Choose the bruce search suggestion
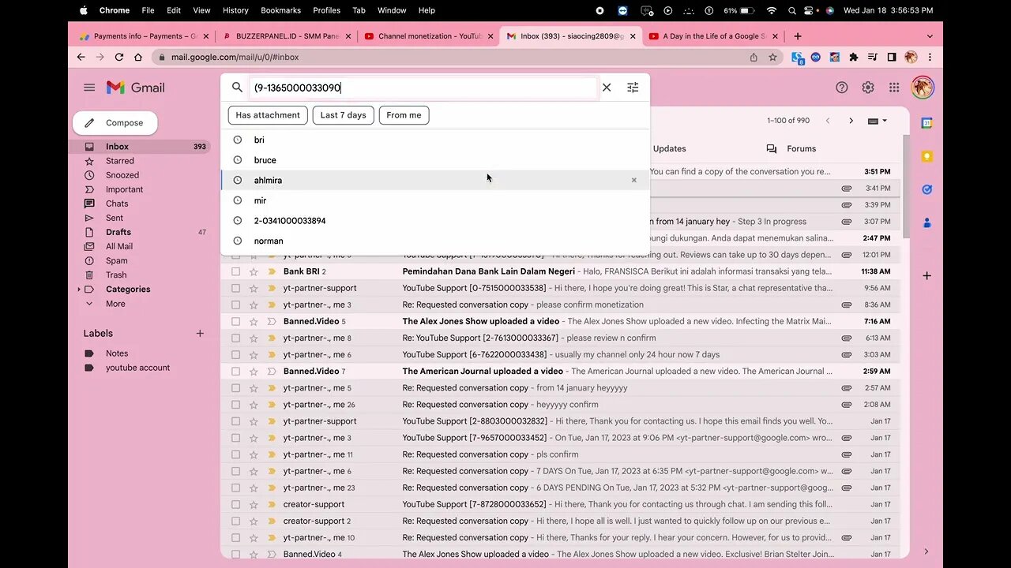The height and width of the screenshot is (568, 1011). pyautogui.click(x=435, y=160)
